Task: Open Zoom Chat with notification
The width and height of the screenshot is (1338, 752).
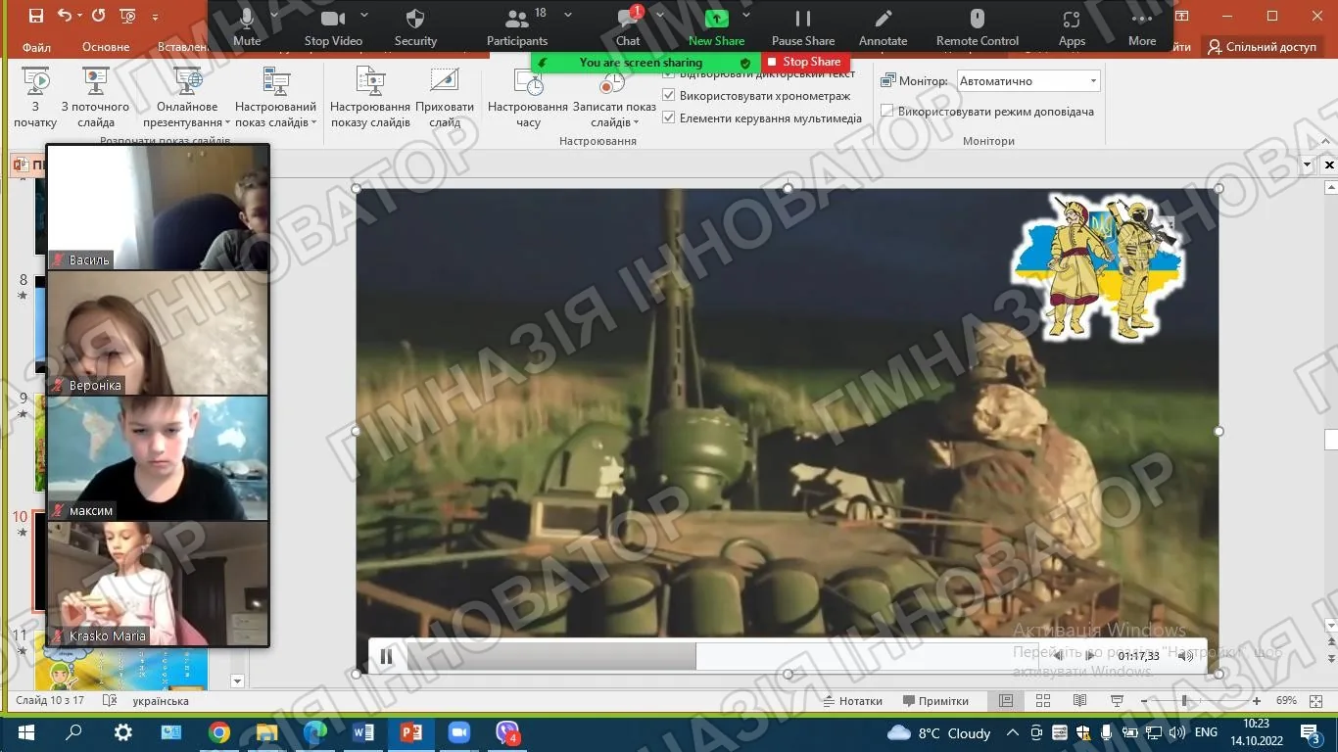Action: click(x=628, y=19)
